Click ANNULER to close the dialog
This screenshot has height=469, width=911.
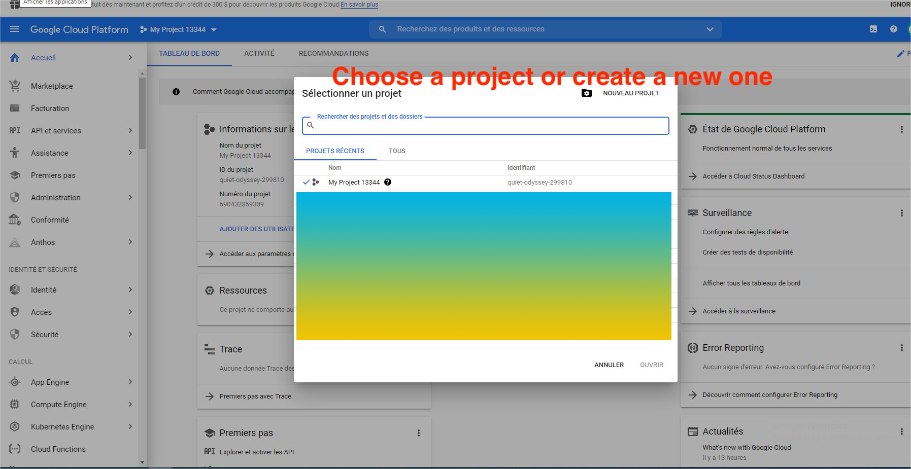tap(609, 365)
